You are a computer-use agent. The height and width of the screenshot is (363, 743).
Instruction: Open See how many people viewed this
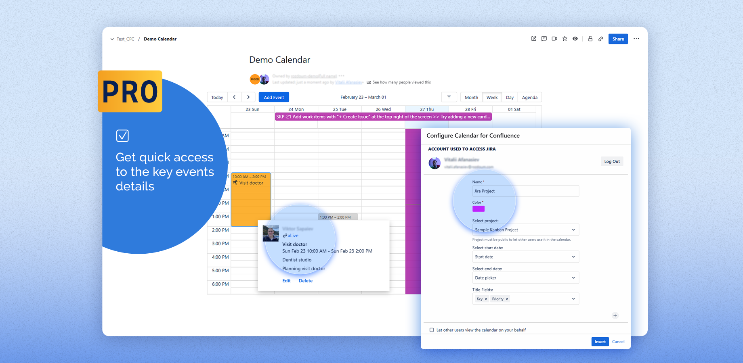(x=401, y=82)
